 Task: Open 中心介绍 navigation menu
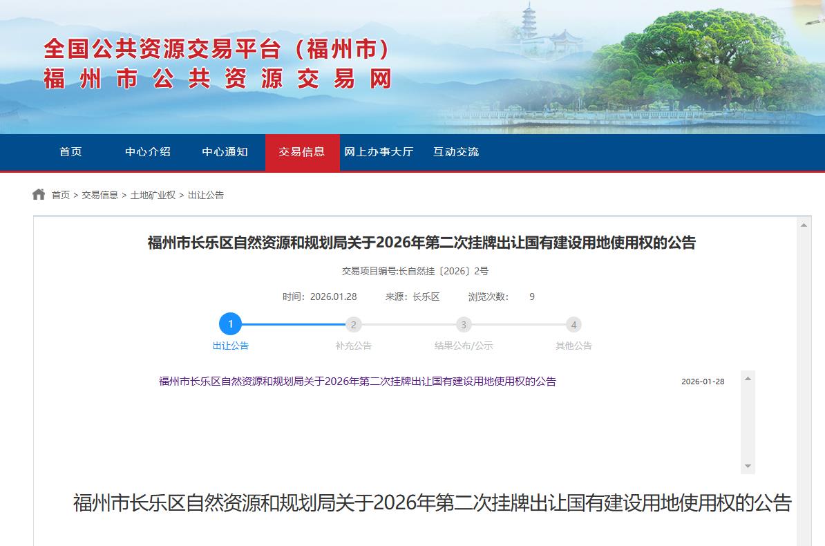[148, 152]
